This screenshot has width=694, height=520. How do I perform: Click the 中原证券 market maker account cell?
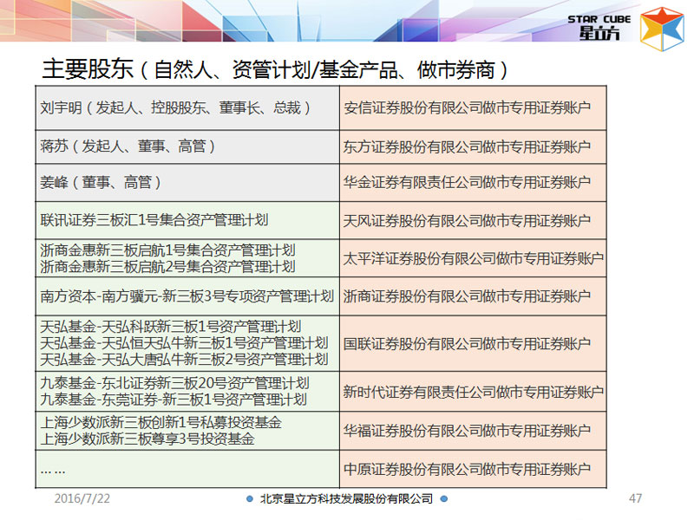click(x=468, y=469)
